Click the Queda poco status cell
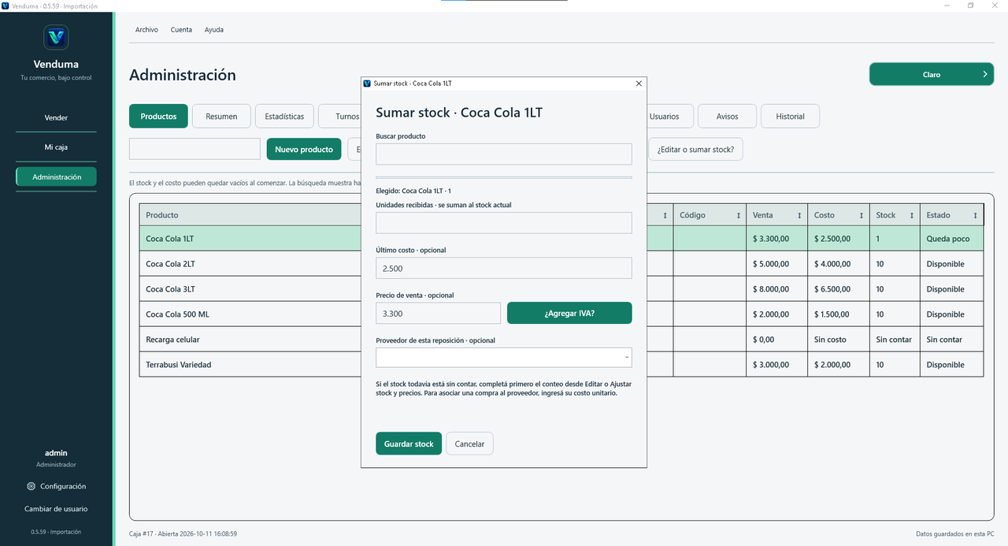 point(951,239)
